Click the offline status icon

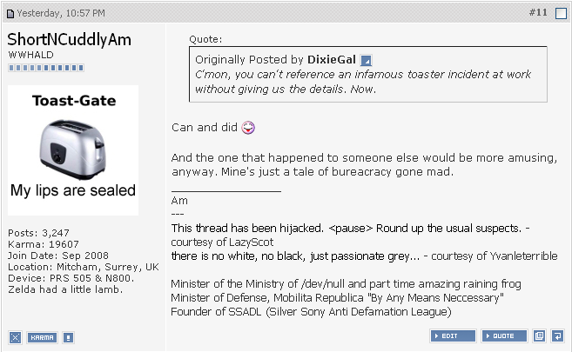click(15, 337)
